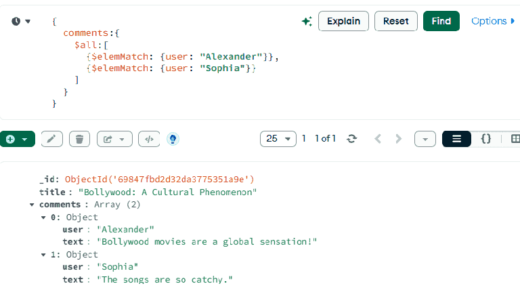Open the export query to code icon
This screenshot has height=290, width=520.
(149, 139)
